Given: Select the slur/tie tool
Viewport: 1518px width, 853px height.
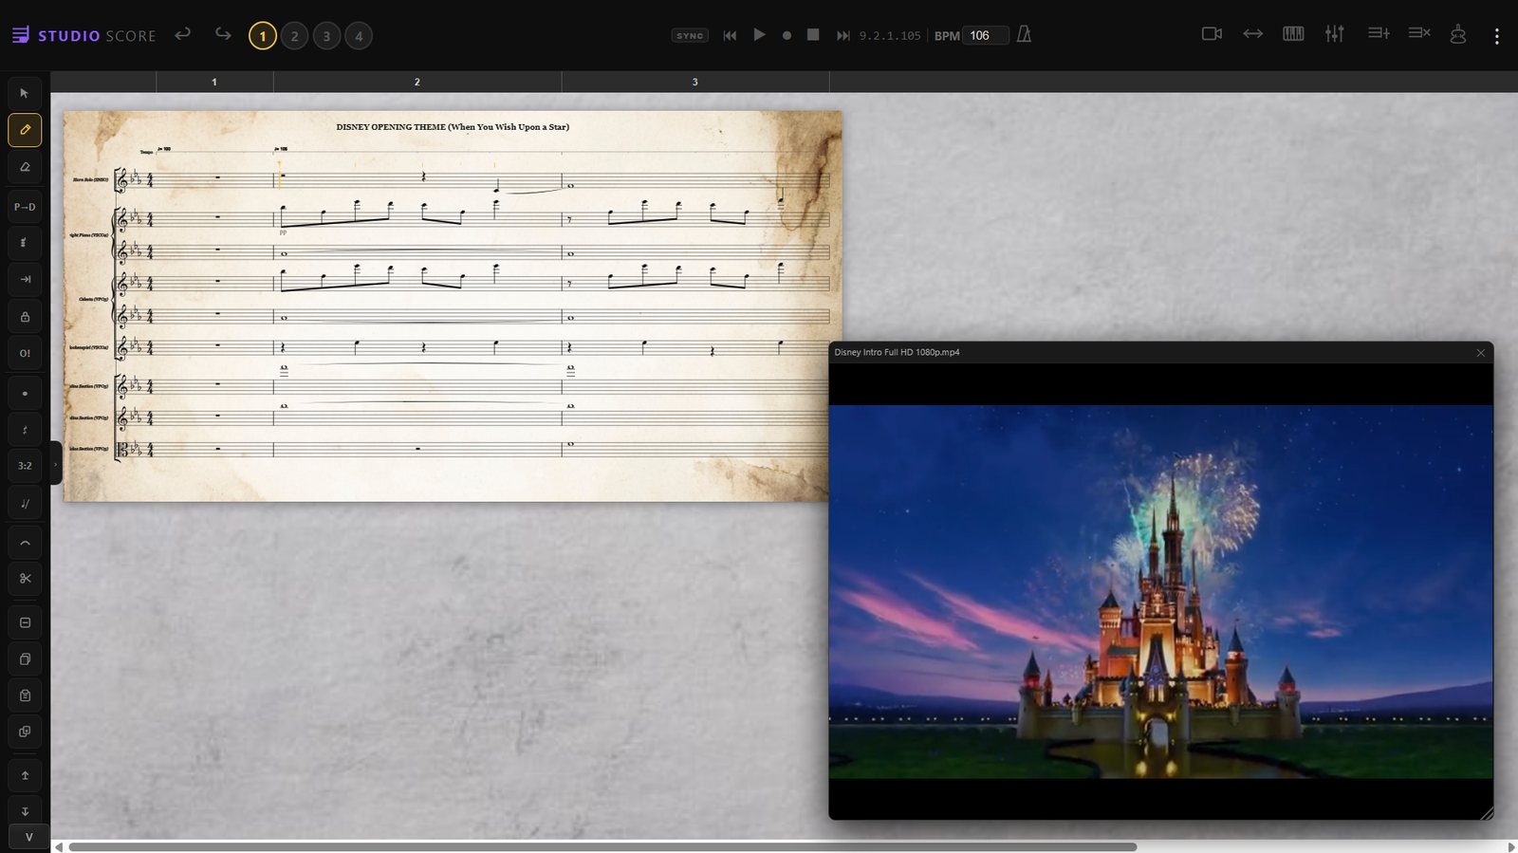Looking at the screenshot, I should tap(25, 544).
